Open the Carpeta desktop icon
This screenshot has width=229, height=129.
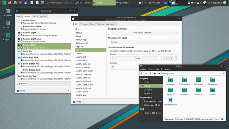point(8,37)
